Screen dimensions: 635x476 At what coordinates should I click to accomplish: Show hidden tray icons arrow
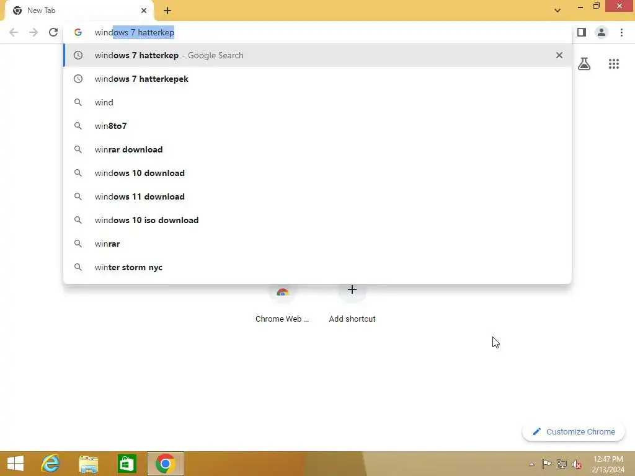pos(531,464)
